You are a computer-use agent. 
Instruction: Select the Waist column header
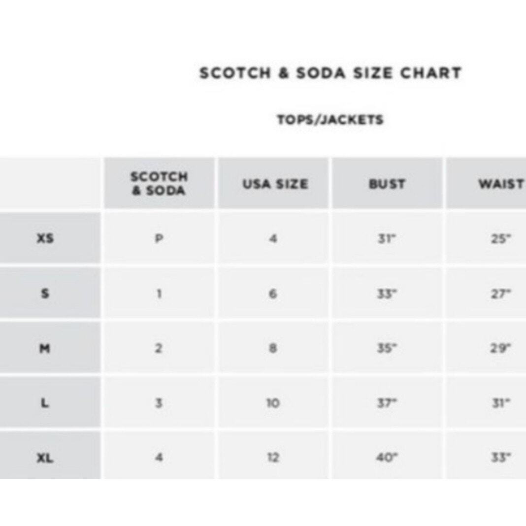pyautogui.click(x=487, y=184)
